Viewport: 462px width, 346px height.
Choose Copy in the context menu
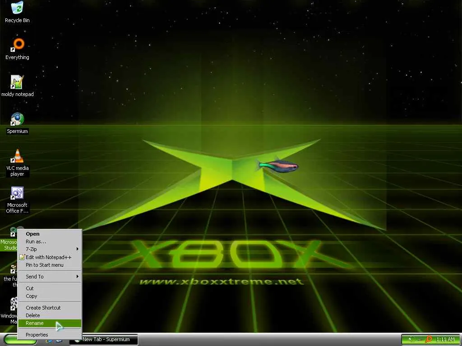(50, 296)
